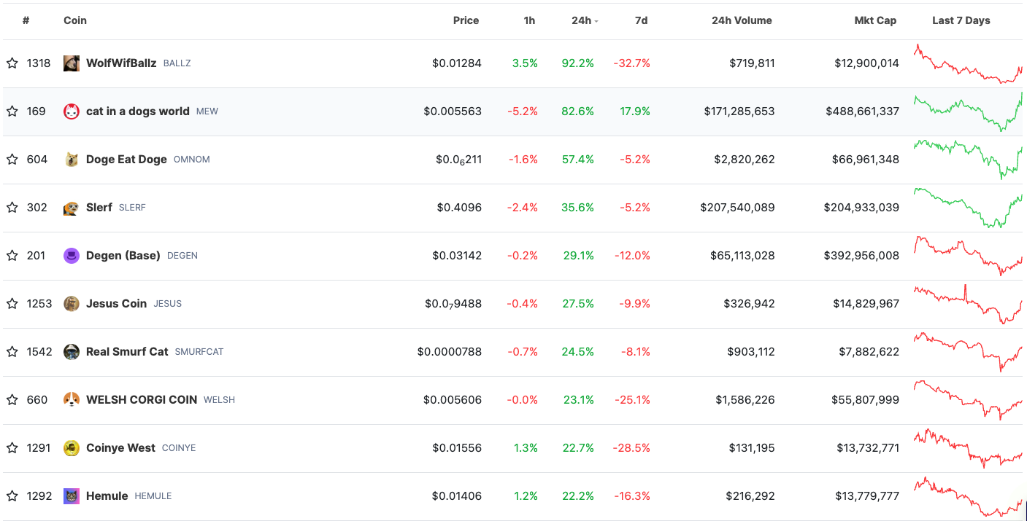Toggle the favorite star next to Hemule

[x=12, y=496]
